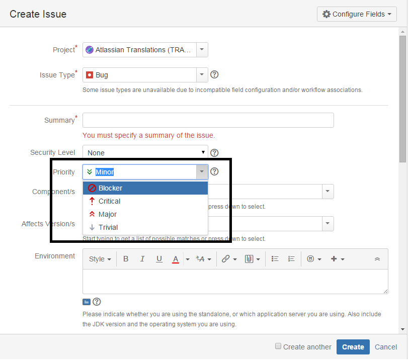This screenshot has width=409, height=360.
Task: Click the help icon beside Issue Type
Action: click(x=214, y=75)
